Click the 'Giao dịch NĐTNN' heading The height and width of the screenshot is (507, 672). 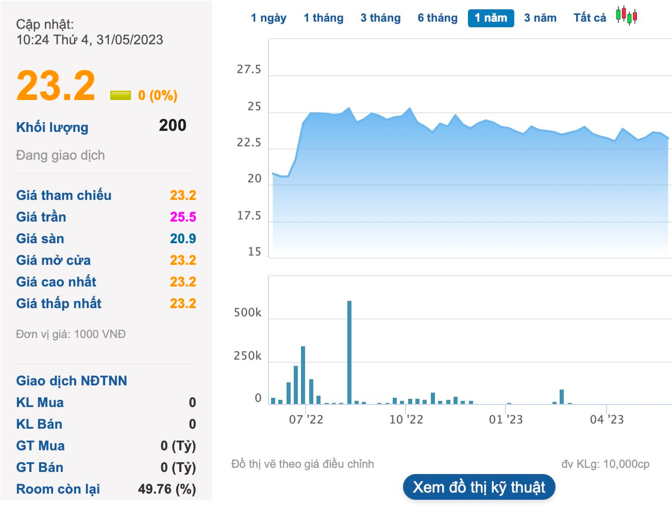point(72,381)
